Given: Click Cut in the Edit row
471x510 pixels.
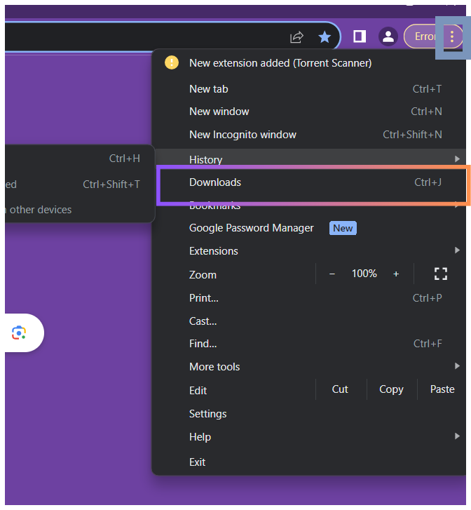Looking at the screenshot, I should 340,389.
